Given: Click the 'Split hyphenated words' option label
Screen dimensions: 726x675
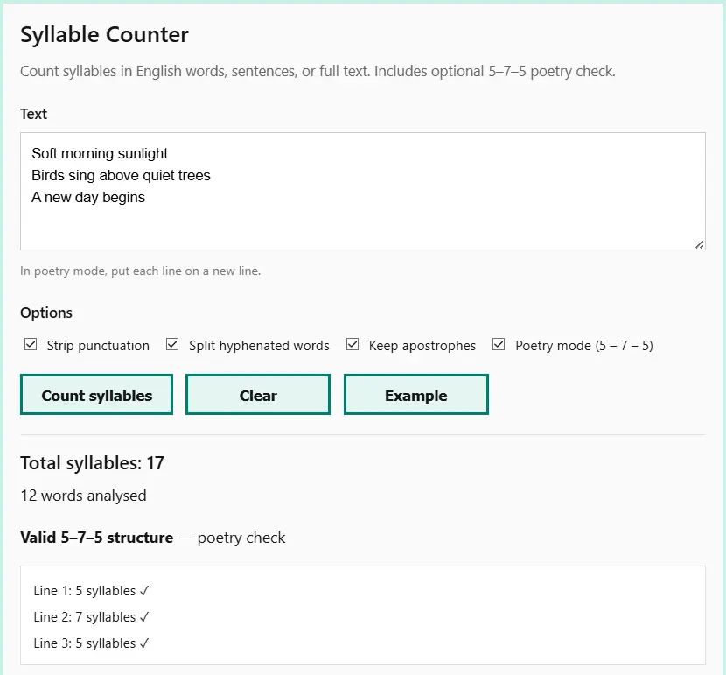Looking at the screenshot, I should (259, 346).
